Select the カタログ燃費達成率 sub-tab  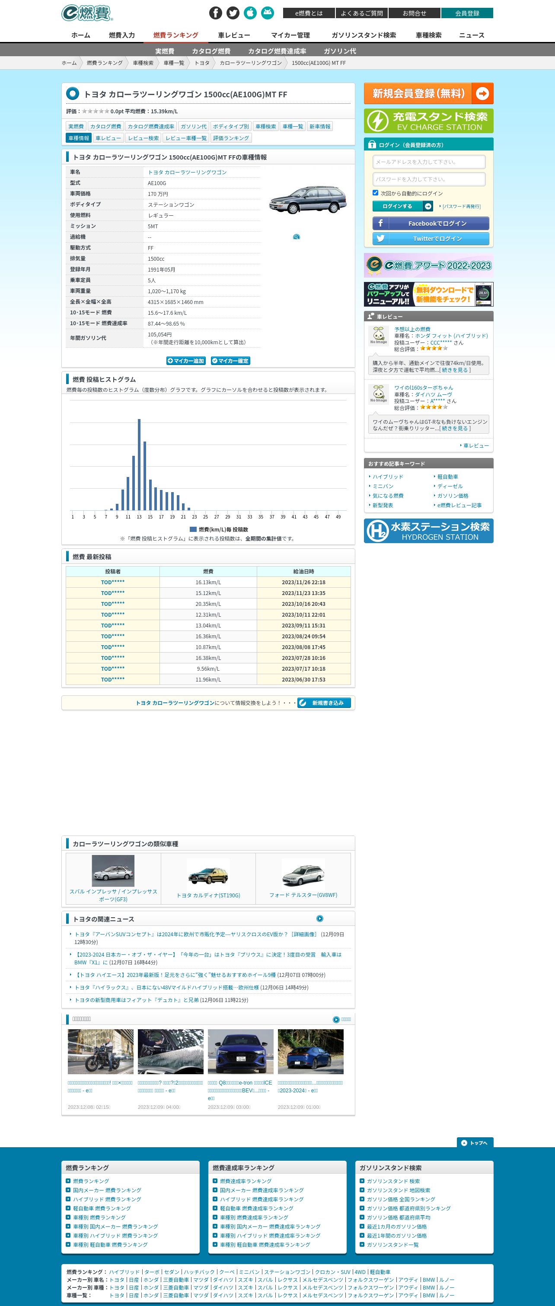tap(277, 51)
